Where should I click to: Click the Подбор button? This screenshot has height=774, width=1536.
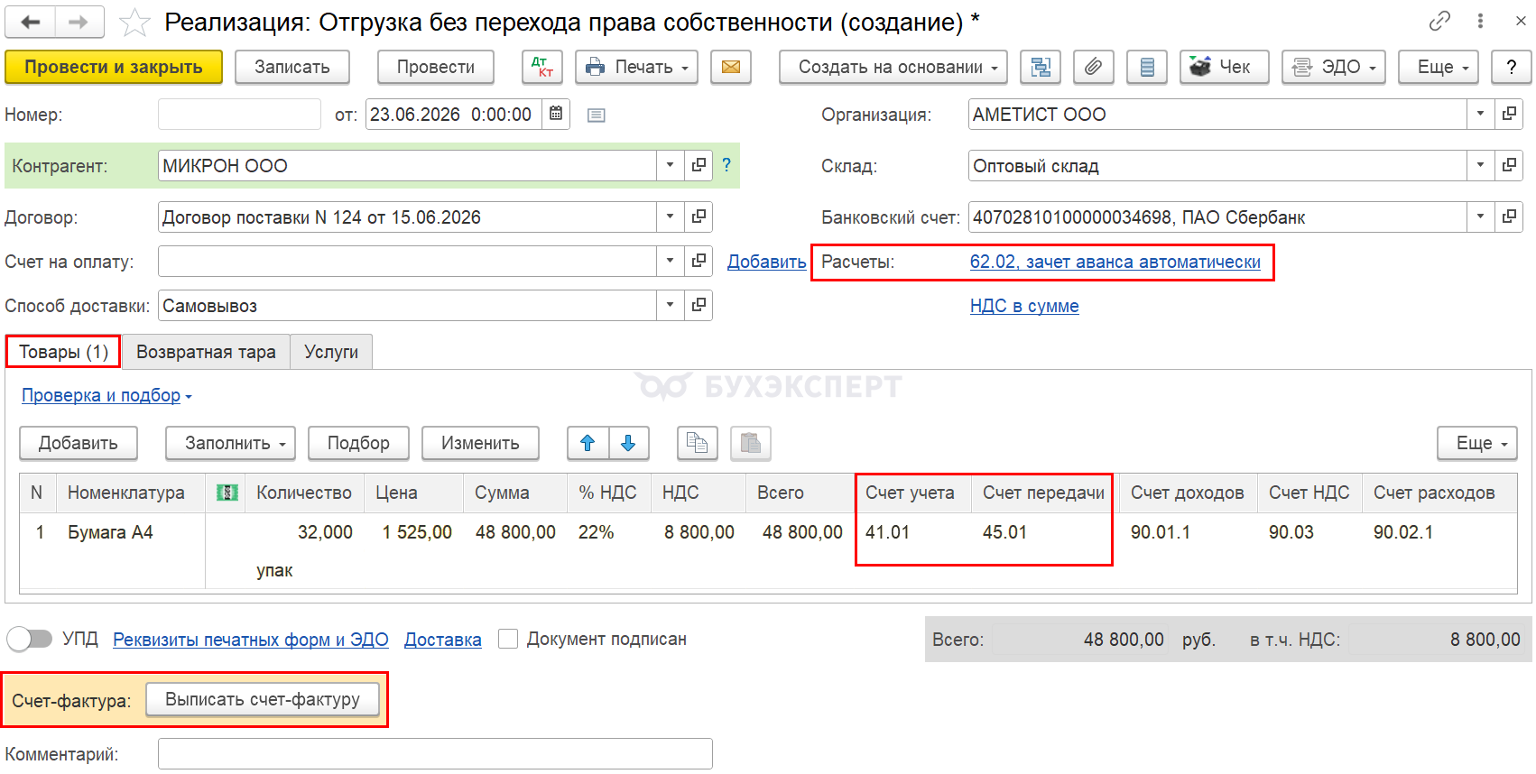click(x=358, y=443)
